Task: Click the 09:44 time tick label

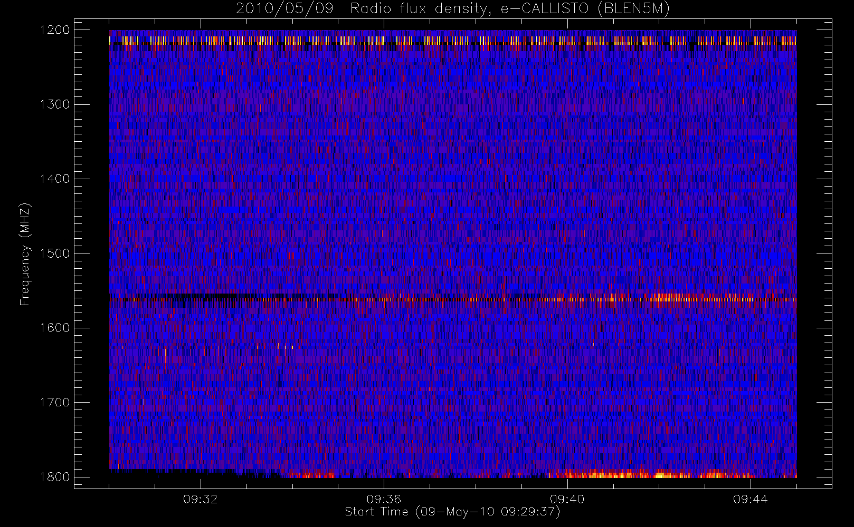Action: 750,499
